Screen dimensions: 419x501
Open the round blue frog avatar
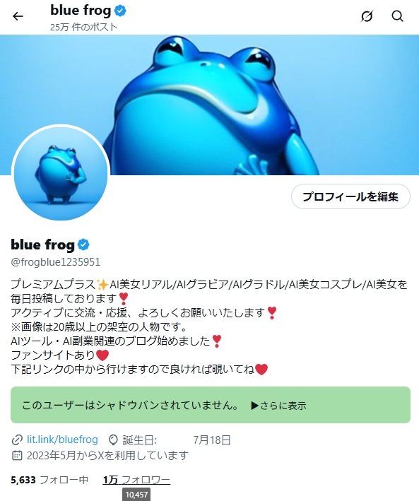pos(61,173)
